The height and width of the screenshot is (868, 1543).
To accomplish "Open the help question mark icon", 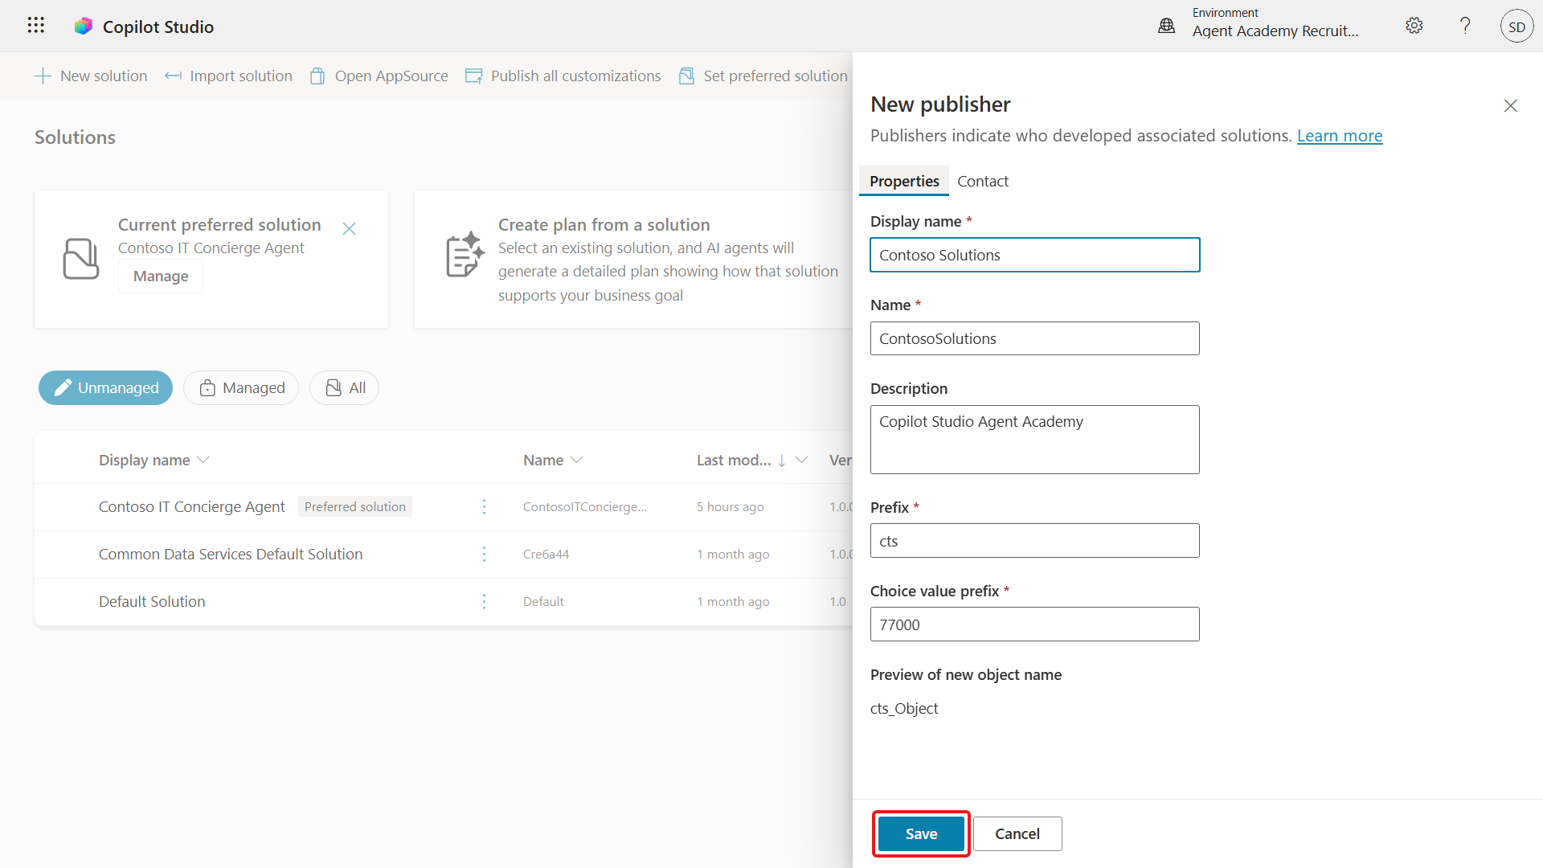I will (1465, 26).
